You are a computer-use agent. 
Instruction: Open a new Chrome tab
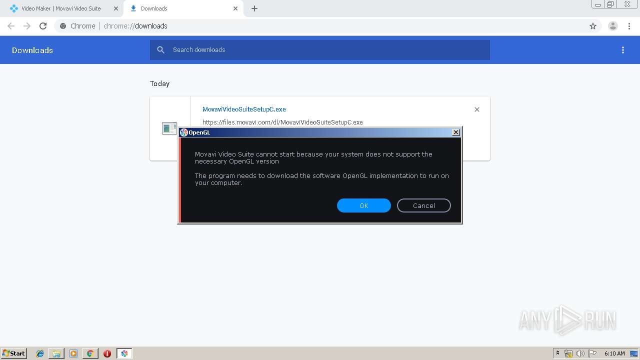[x=254, y=8]
